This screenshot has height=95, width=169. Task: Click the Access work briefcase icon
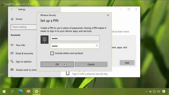(x=12, y=70)
